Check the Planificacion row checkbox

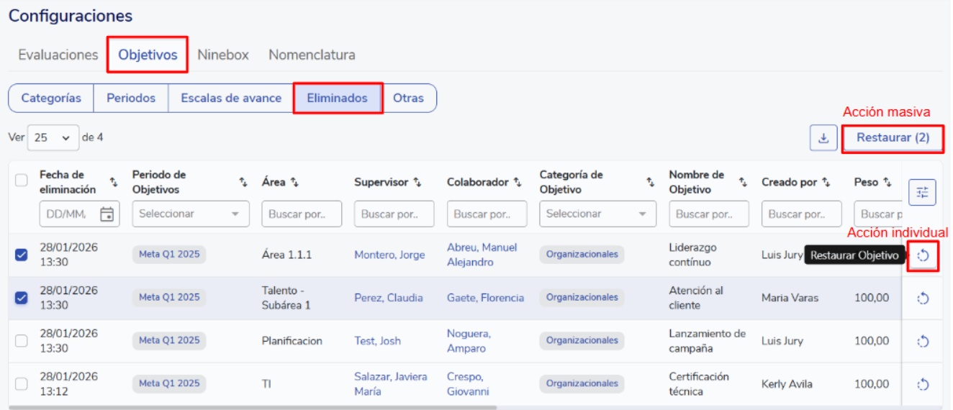22,341
